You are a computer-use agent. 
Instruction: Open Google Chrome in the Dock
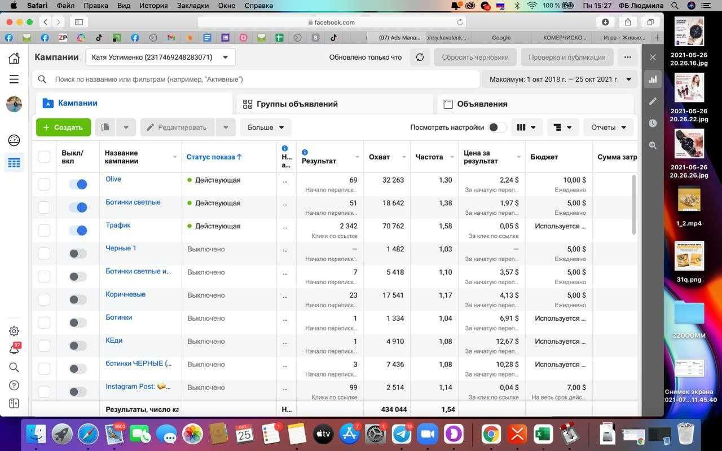(x=491, y=434)
